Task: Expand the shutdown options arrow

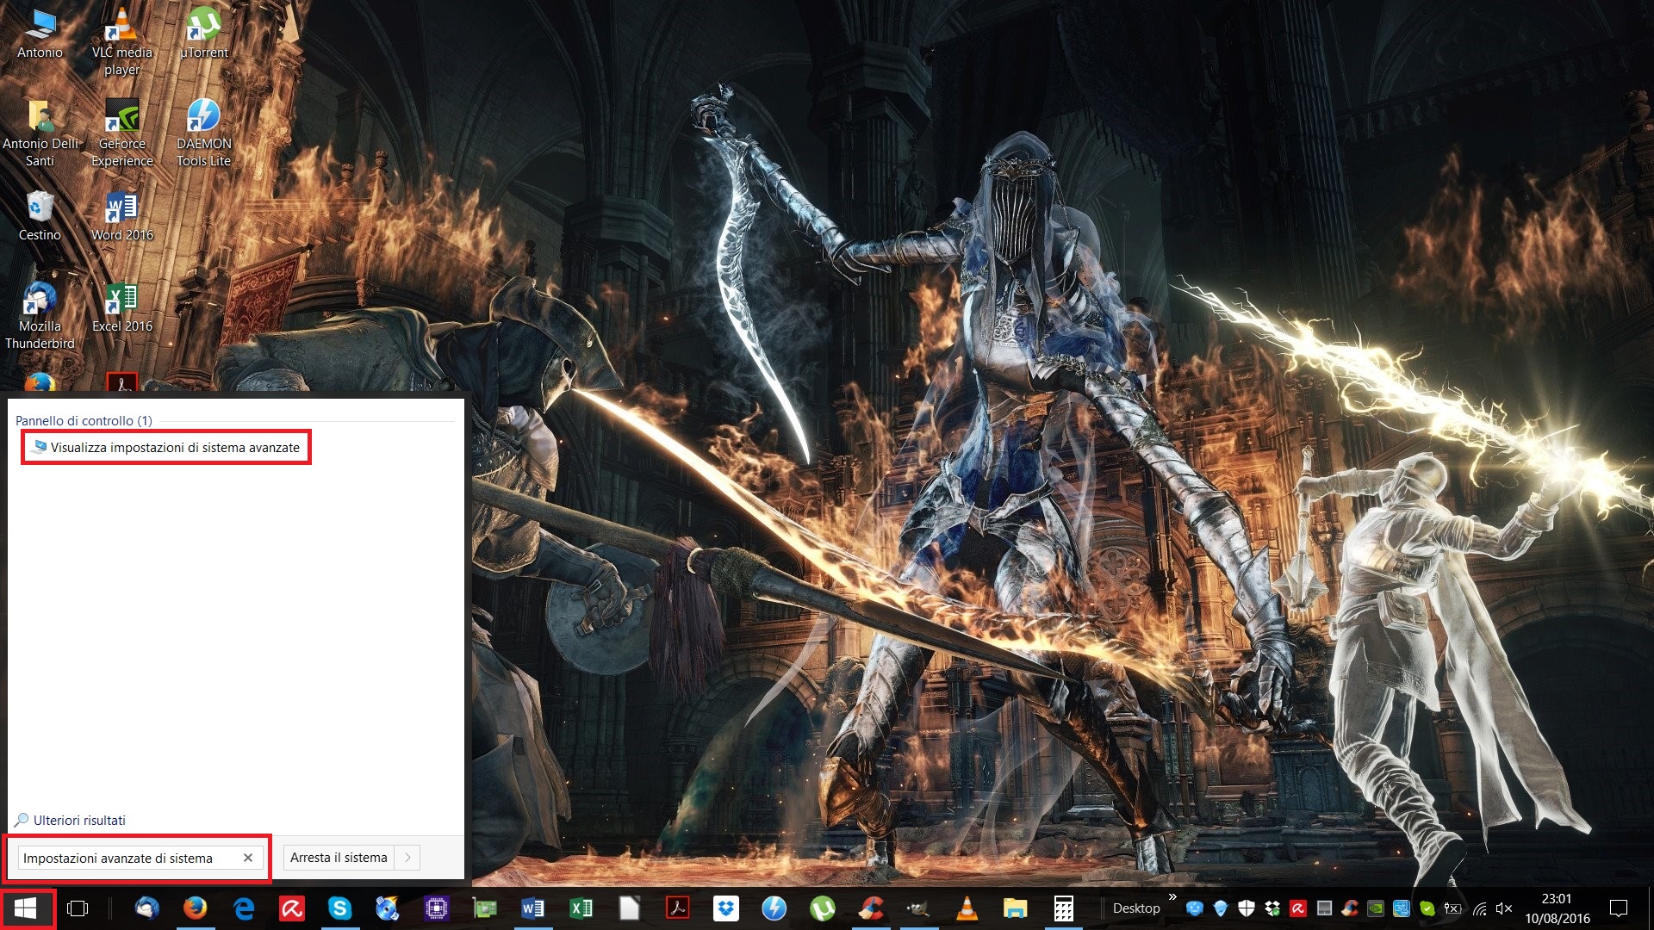Action: (407, 858)
